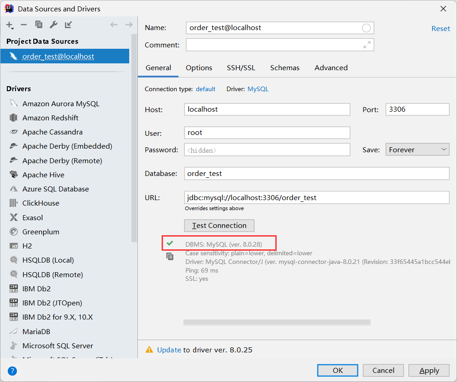The width and height of the screenshot is (457, 382).
Task: Click the Comment input field
Action: (280, 45)
